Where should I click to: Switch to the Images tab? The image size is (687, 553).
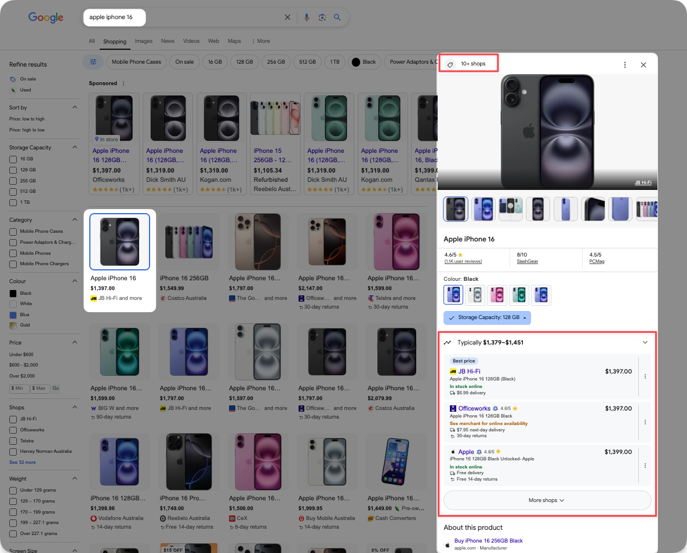[143, 41]
